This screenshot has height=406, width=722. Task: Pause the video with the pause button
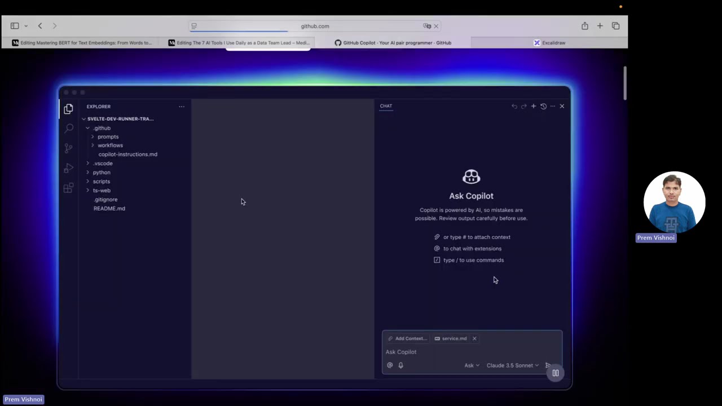pos(556,373)
